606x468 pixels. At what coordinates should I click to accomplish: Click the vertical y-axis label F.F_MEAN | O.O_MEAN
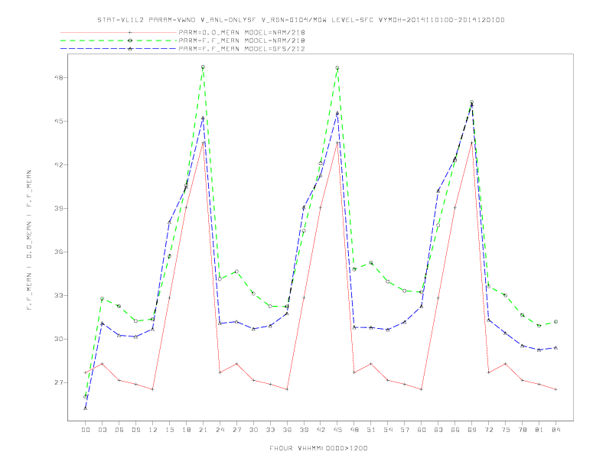(x=29, y=240)
